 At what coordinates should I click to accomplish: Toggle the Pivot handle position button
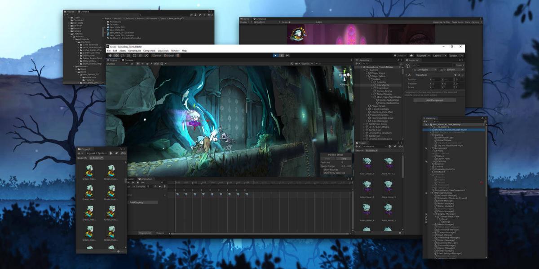tap(157, 56)
